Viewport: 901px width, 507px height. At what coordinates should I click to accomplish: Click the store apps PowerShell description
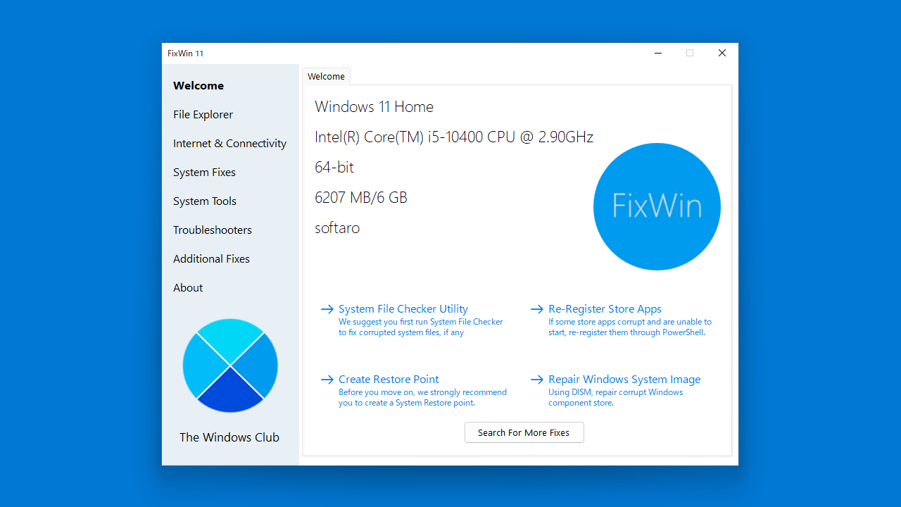pos(630,327)
